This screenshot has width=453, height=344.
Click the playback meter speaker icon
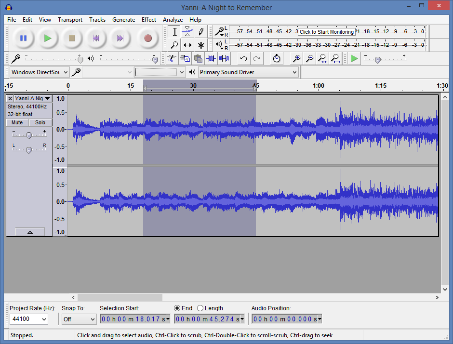(219, 45)
